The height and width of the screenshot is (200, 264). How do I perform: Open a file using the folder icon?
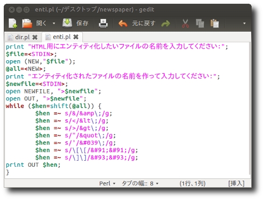(x=27, y=23)
